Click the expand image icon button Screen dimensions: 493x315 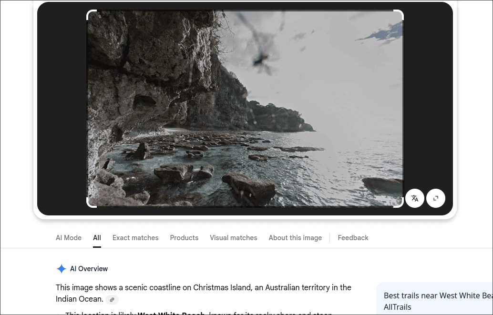click(436, 198)
